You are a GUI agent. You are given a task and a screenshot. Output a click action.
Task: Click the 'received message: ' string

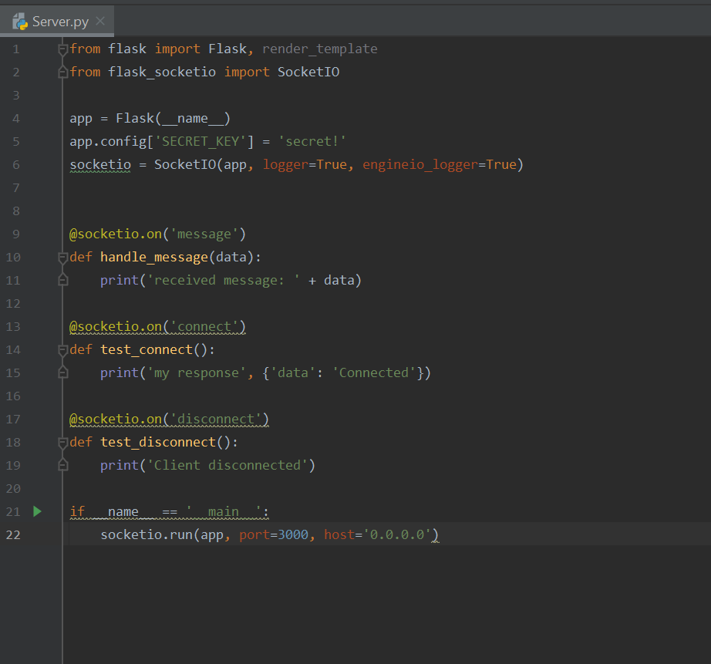224,280
